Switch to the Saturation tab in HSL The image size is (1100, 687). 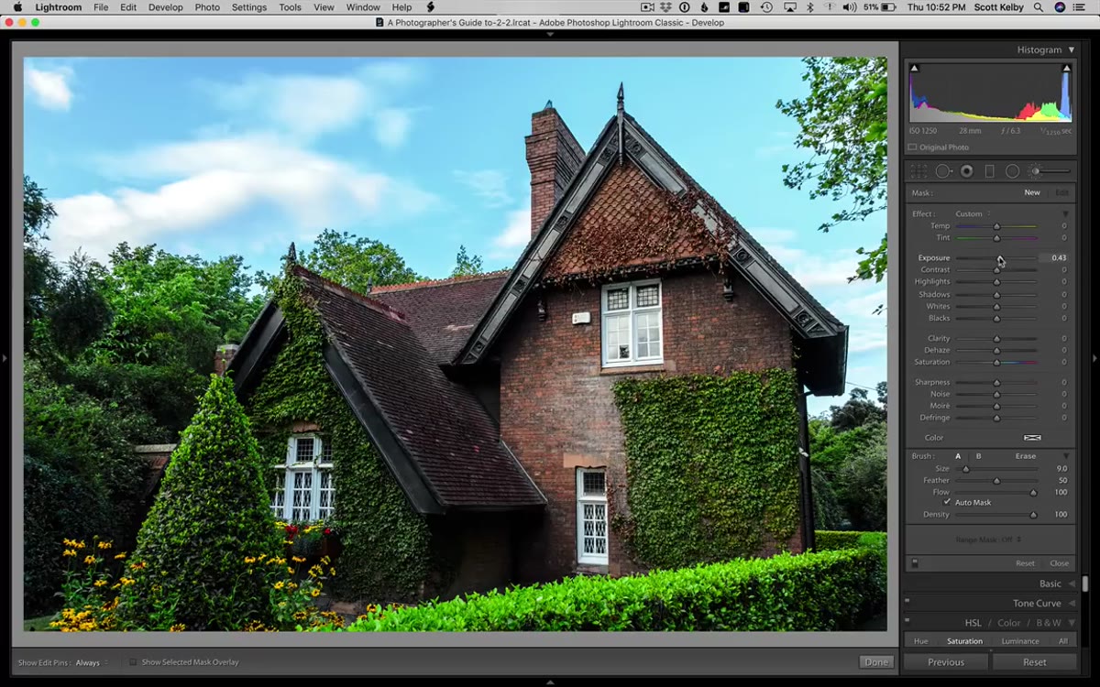pos(964,641)
